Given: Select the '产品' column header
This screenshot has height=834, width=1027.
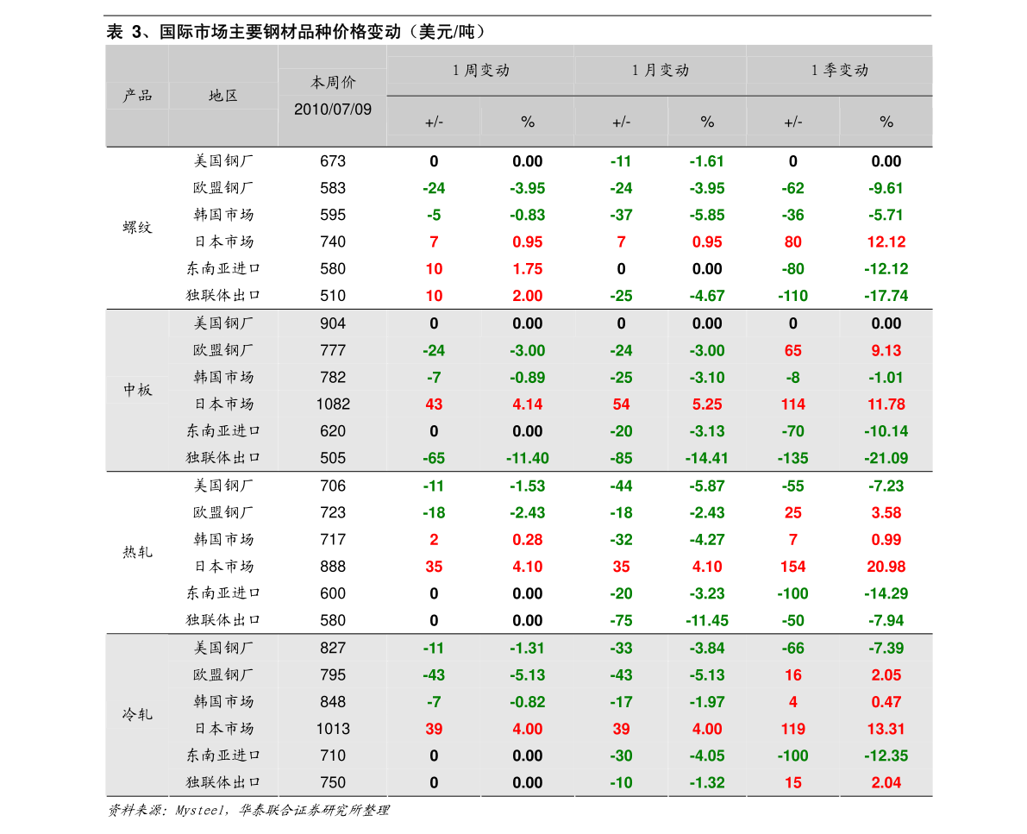Looking at the screenshot, I should coord(138,96).
